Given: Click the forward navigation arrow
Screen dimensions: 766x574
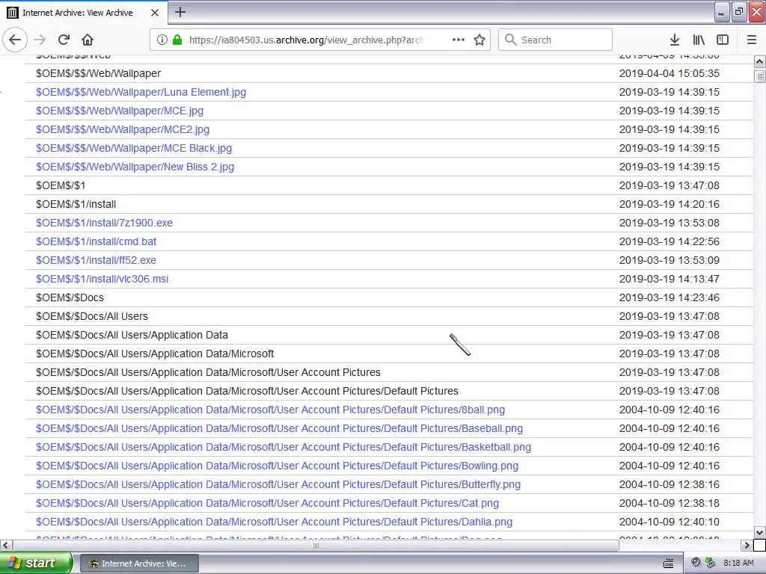Looking at the screenshot, I should (x=40, y=40).
